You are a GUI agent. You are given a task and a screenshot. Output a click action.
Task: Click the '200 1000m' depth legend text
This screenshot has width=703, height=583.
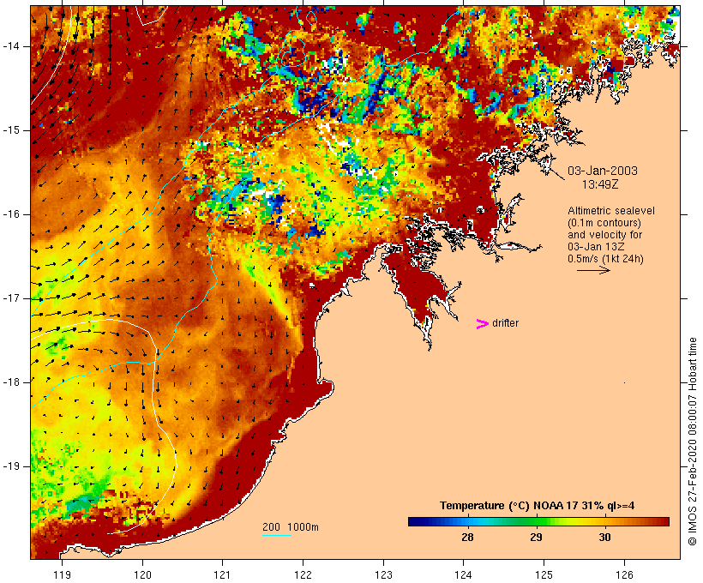pos(291,527)
